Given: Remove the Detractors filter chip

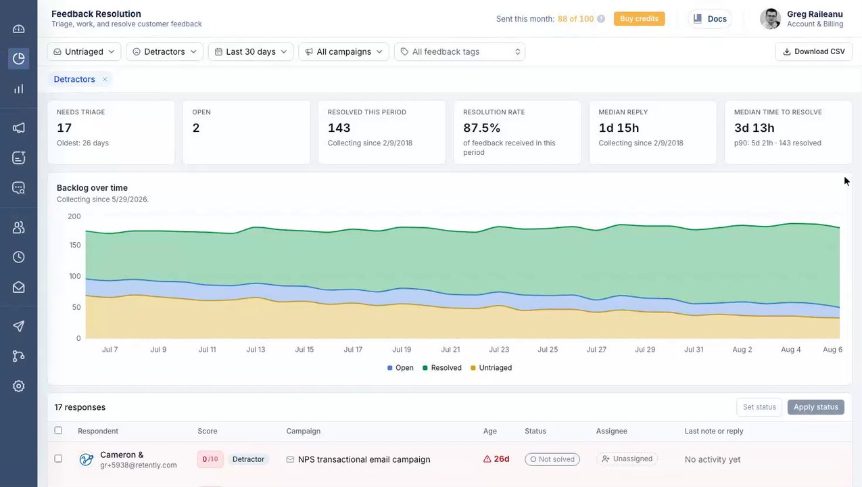Looking at the screenshot, I should 105,79.
